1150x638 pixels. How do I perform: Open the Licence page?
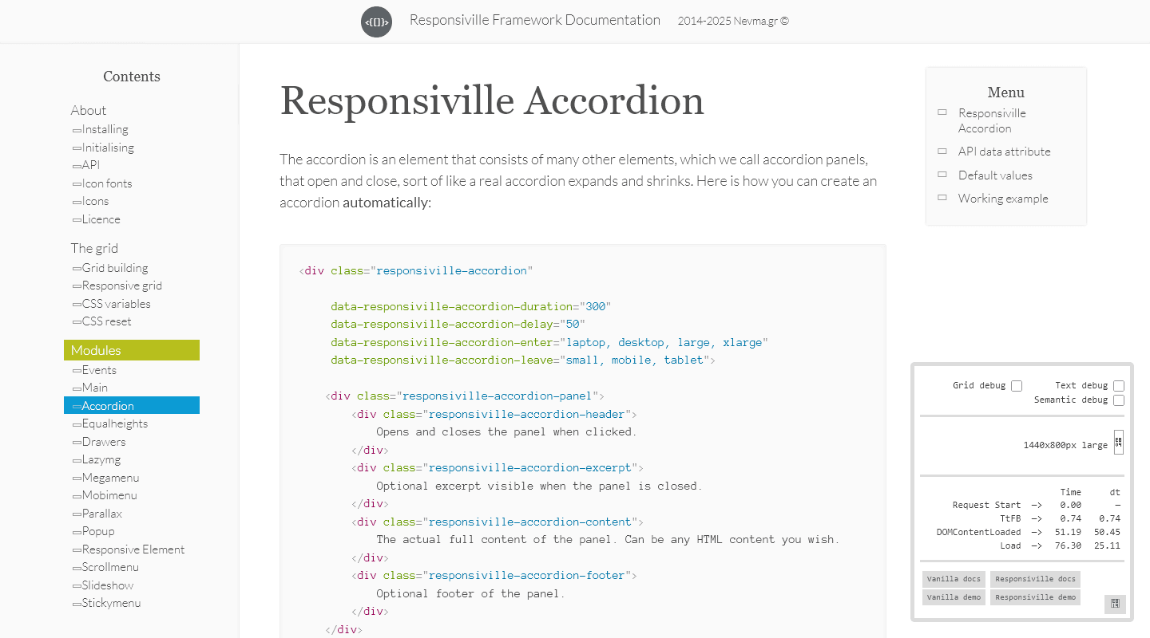(101, 219)
